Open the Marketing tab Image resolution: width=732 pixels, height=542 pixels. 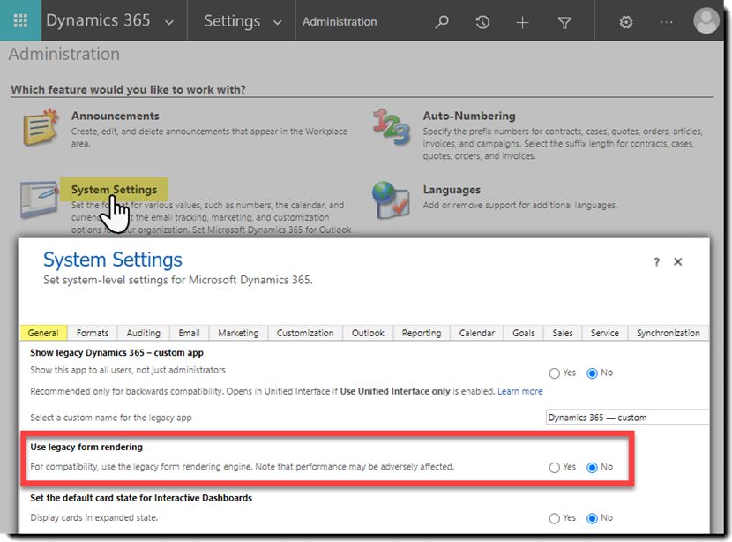point(238,333)
